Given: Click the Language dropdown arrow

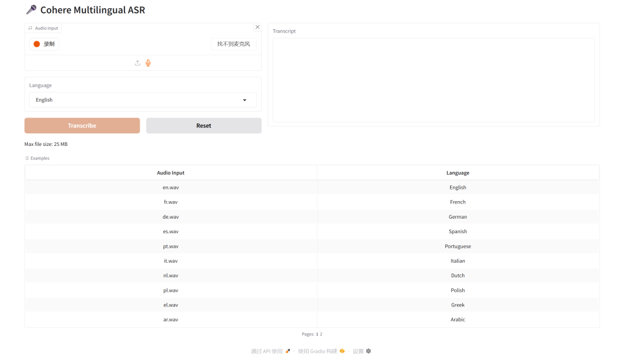Looking at the screenshot, I should pos(245,100).
